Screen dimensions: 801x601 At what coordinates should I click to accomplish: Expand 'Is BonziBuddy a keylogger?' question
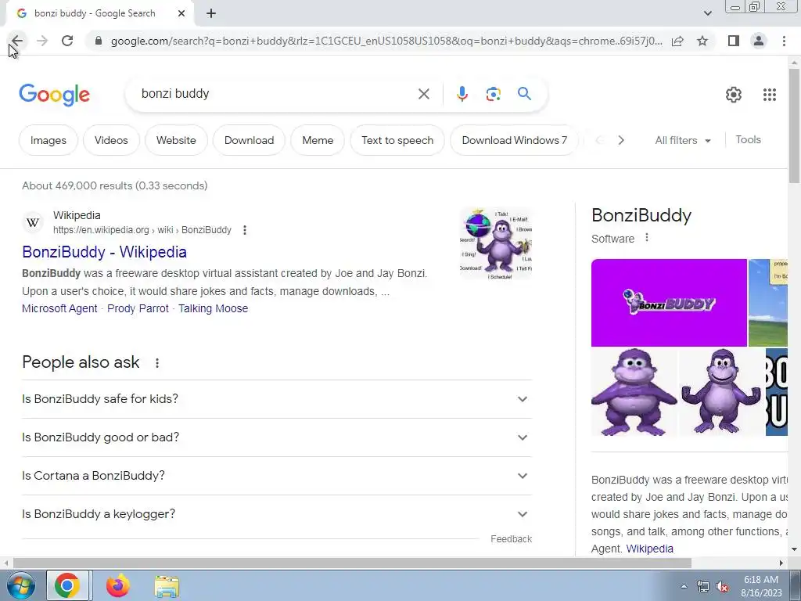coord(277,514)
